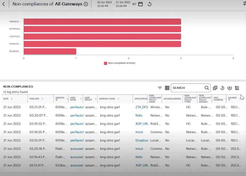Viewport: 246px width, 176px height.
Task: Select the 03:15:01 time cell
Action: coord(38,141)
